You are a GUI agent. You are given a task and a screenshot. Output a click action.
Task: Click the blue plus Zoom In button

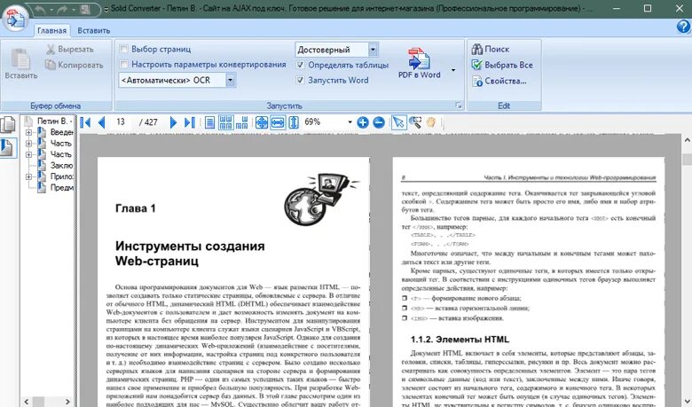[x=363, y=122]
